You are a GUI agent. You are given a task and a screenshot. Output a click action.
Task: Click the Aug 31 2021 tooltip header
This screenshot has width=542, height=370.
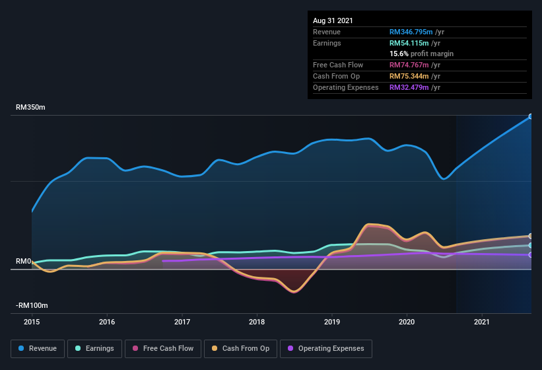click(333, 20)
